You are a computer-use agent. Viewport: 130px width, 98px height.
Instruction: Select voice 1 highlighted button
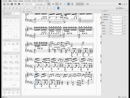click(x=58, y=8)
